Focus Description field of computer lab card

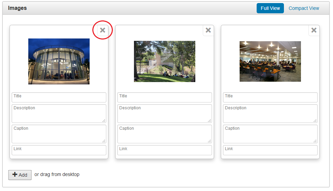tap(270, 113)
